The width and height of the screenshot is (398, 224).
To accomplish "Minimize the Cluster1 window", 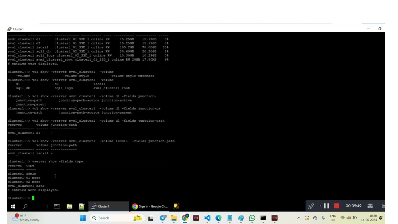I will (x=368, y=29).
